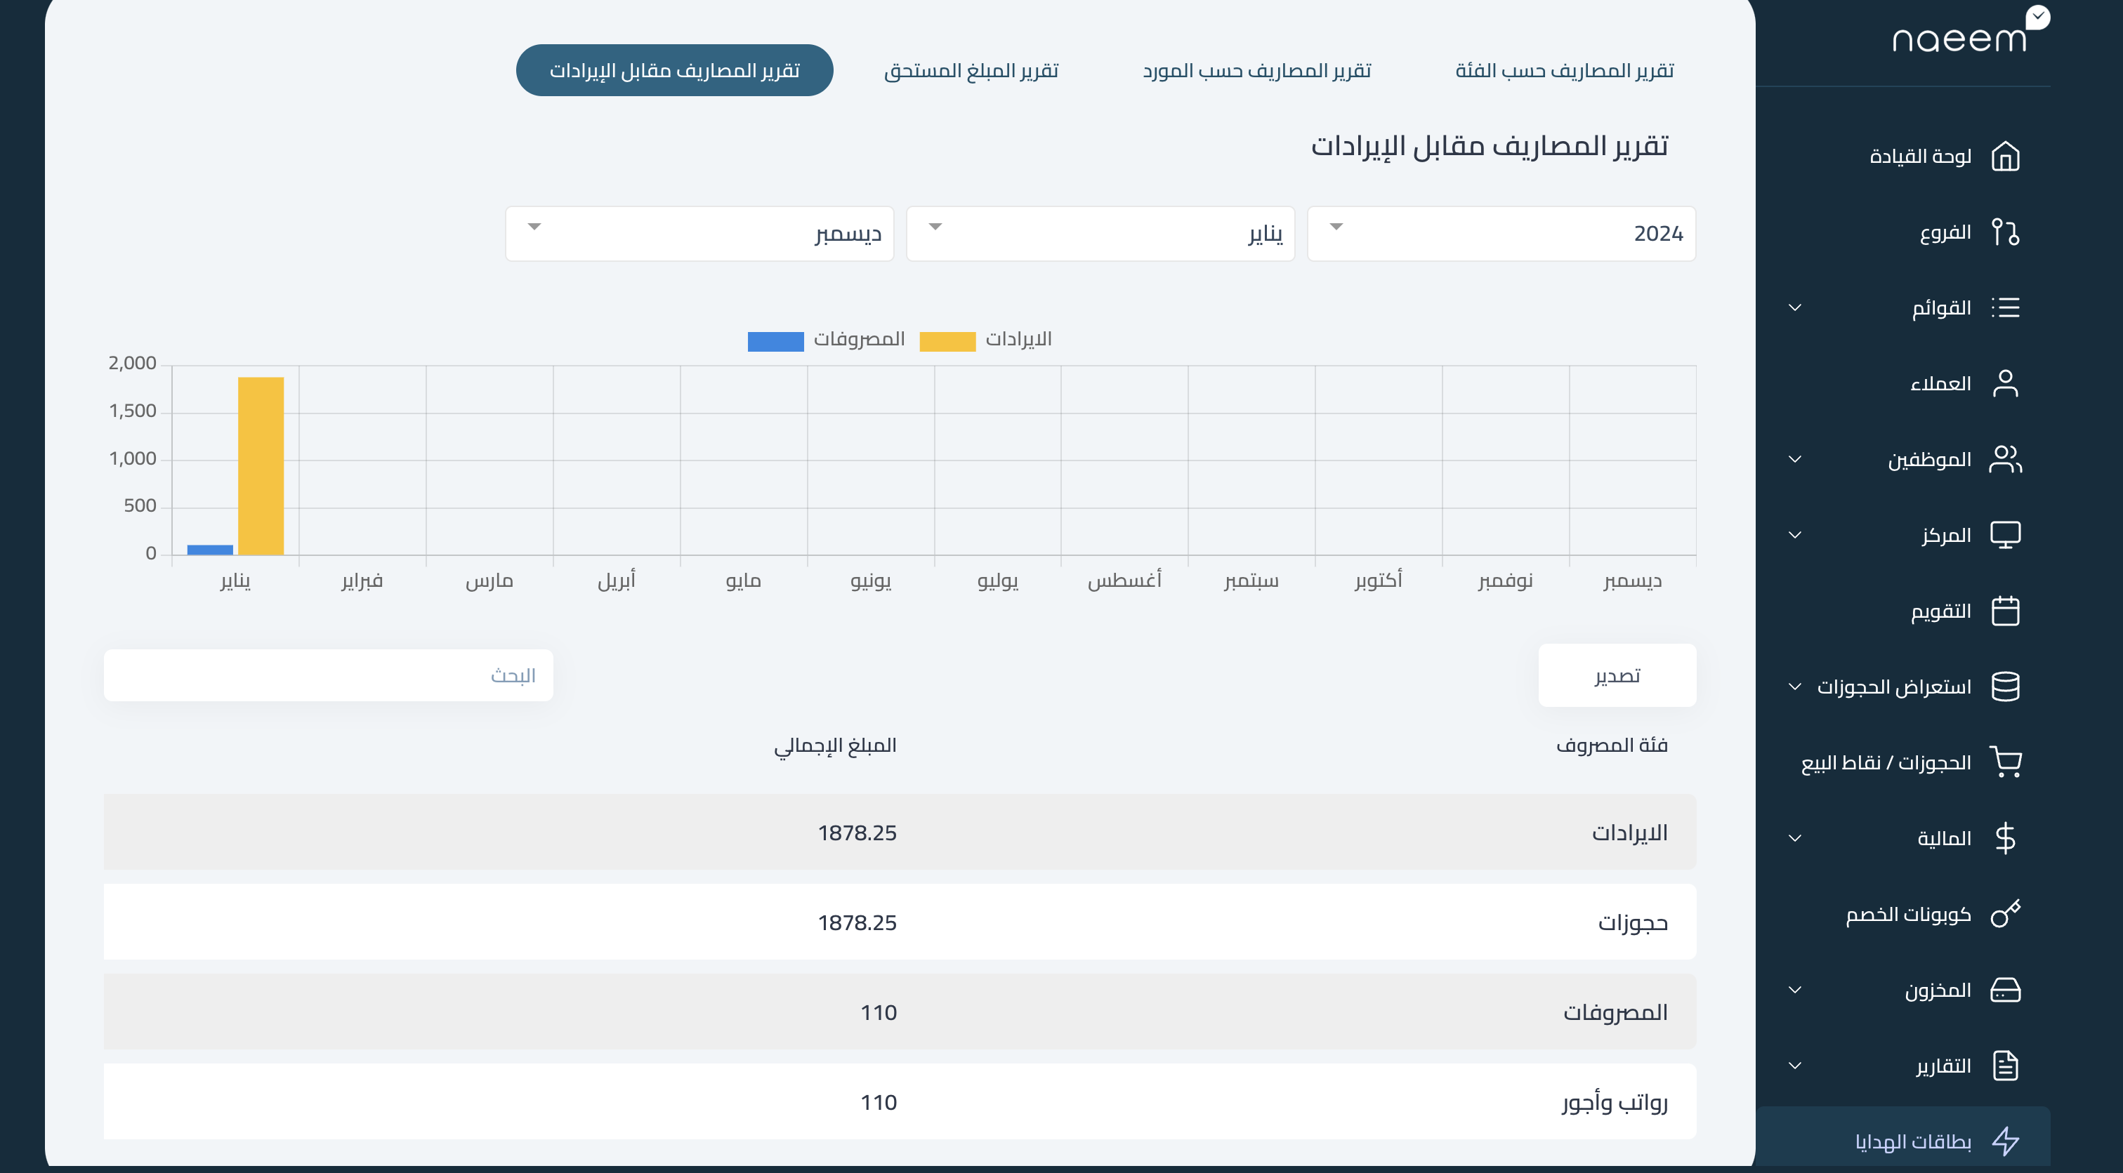Click the yellow revenue bar for يناير

(261, 465)
